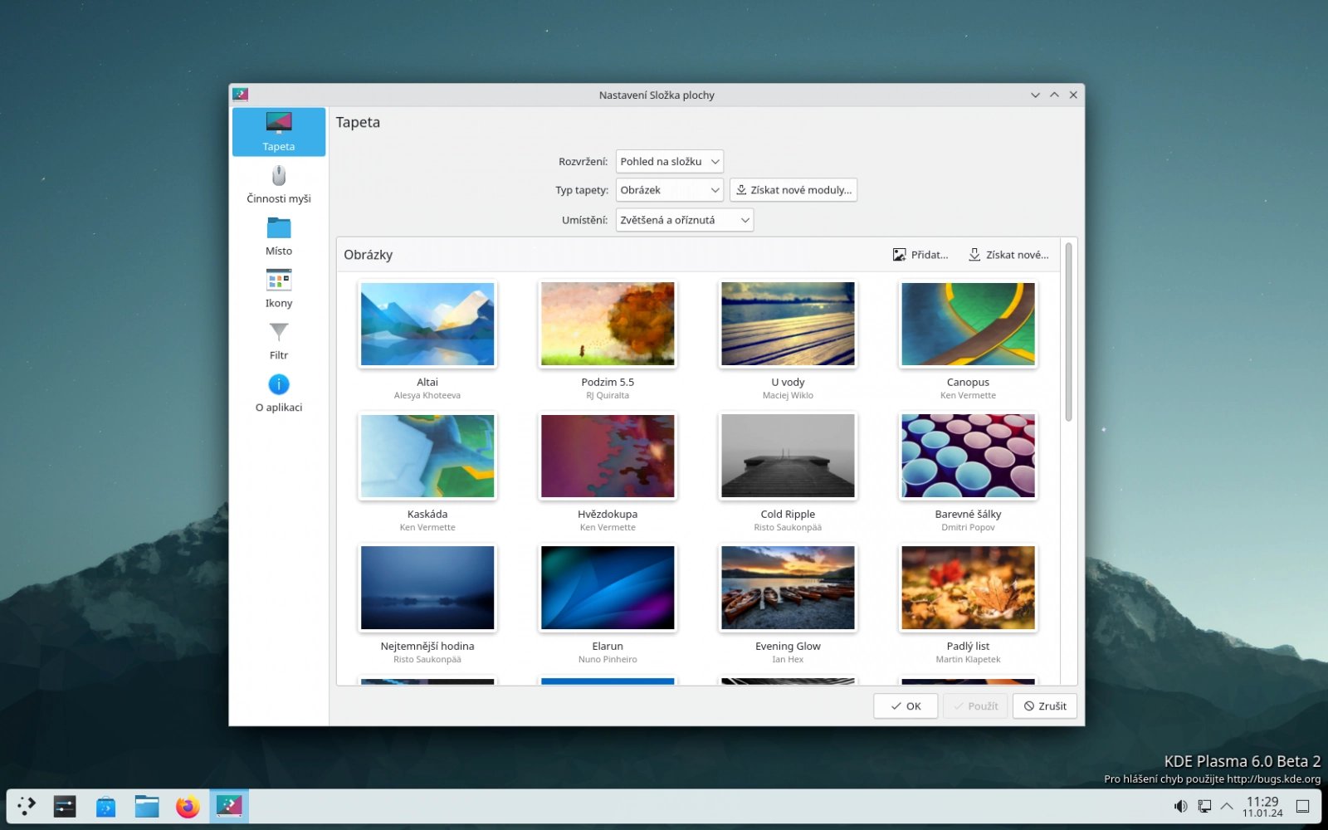Expand the Umístění dropdown
The height and width of the screenshot is (830, 1328).
684,220
